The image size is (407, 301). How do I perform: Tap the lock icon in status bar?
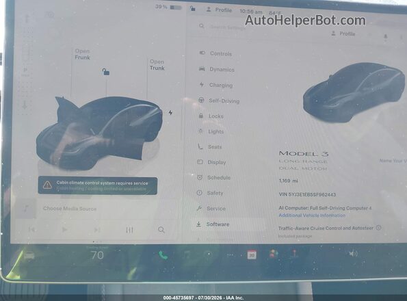tap(192, 8)
